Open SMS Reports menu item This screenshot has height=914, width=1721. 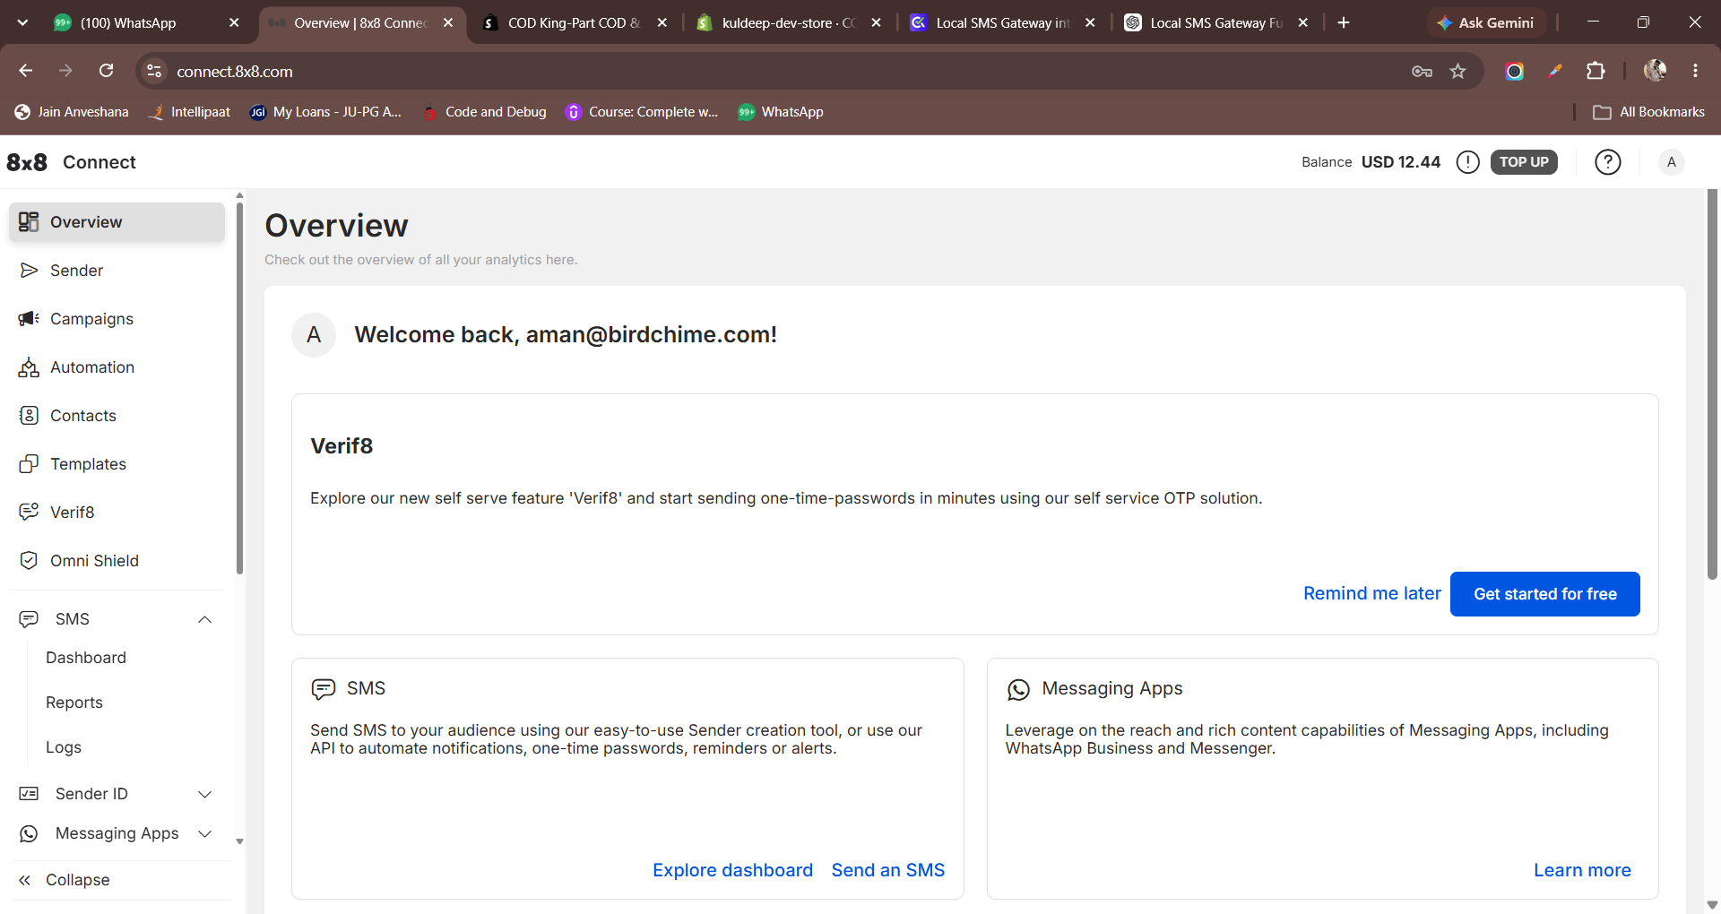click(x=74, y=703)
